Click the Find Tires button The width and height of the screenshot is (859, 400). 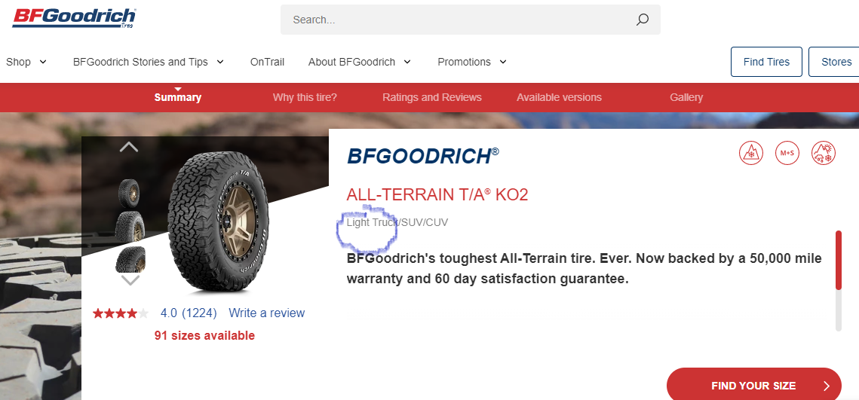766,62
